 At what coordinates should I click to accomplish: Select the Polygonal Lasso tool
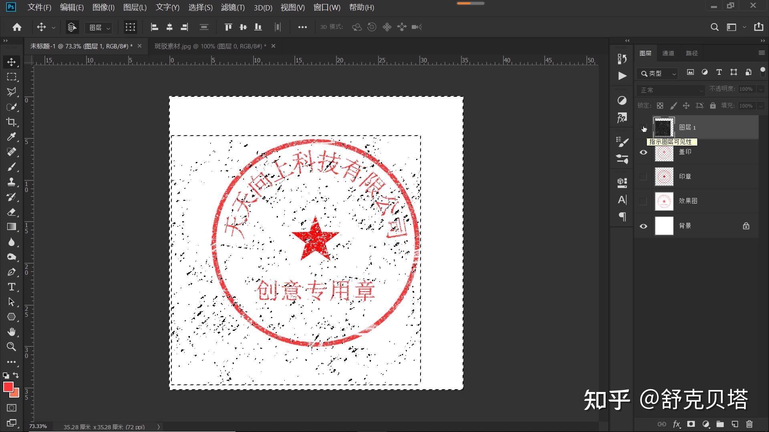coord(11,92)
